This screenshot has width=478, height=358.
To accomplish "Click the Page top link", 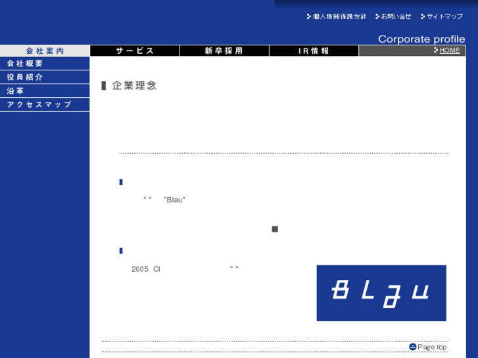I will (432, 347).
